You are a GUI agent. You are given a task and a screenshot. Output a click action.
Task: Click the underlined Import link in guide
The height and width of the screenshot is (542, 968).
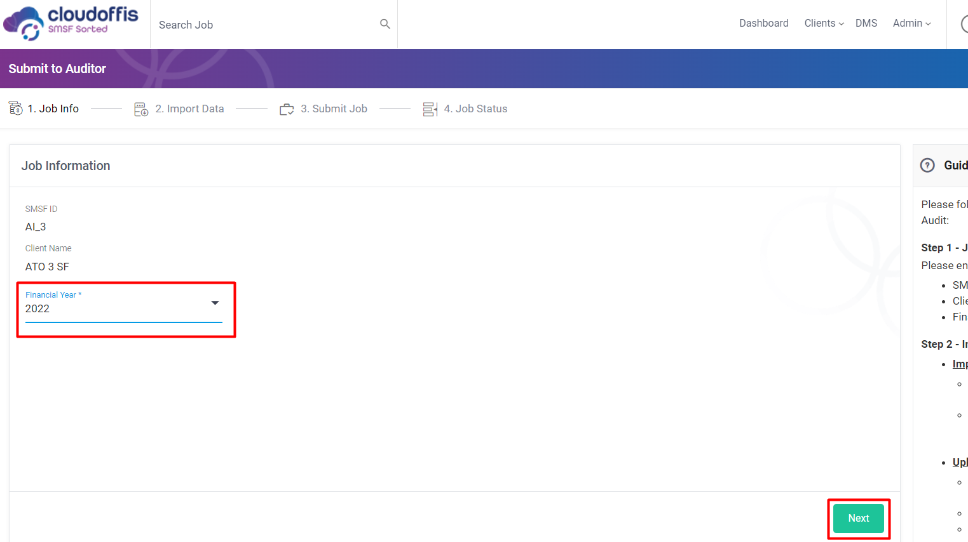960,364
